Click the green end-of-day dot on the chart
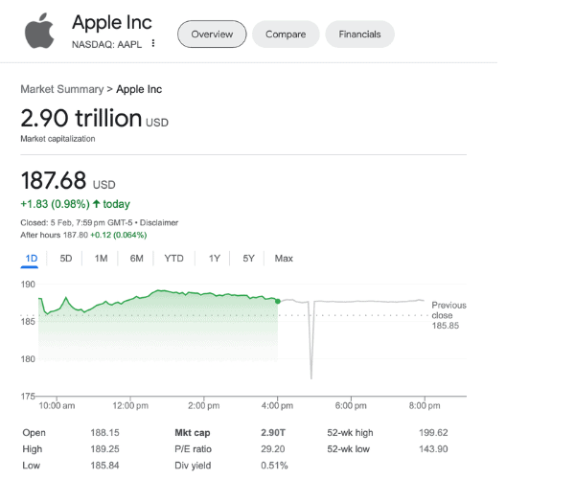575x479 pixels. 278,301
